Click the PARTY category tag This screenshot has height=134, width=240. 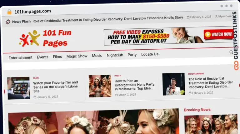[x=117, y=76]
